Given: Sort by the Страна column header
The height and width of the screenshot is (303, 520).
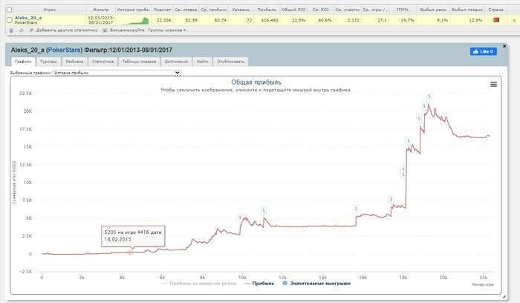Looking at the screenshot, I should (x=495, y=10).
